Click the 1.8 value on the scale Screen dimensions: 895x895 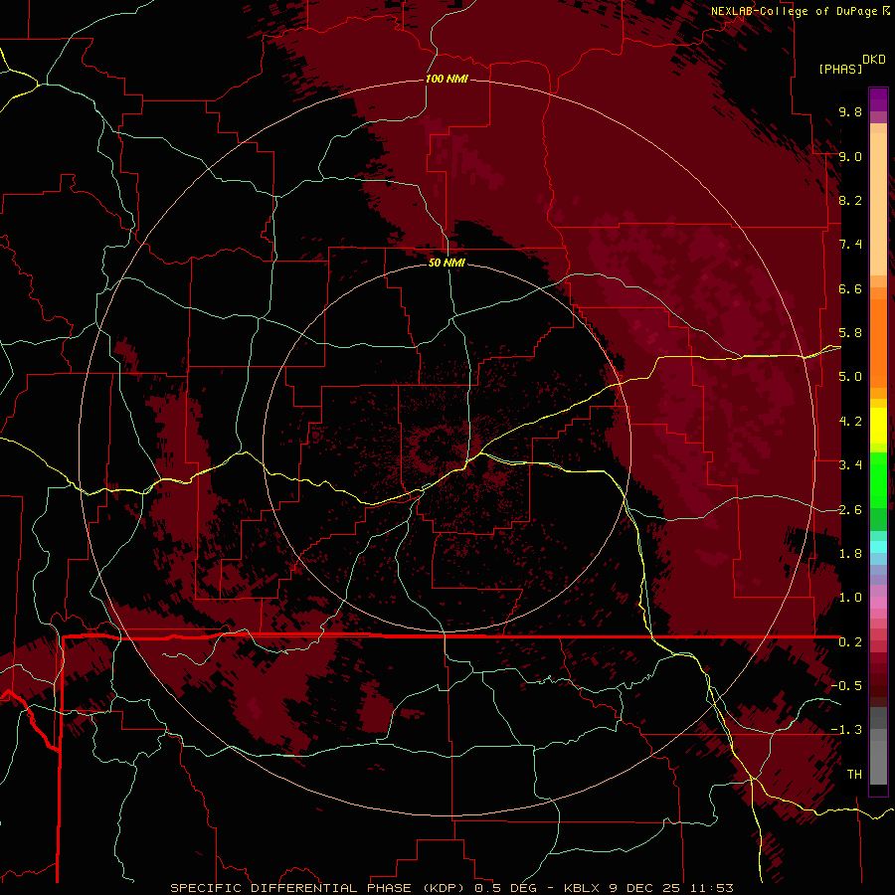[850, 554]
